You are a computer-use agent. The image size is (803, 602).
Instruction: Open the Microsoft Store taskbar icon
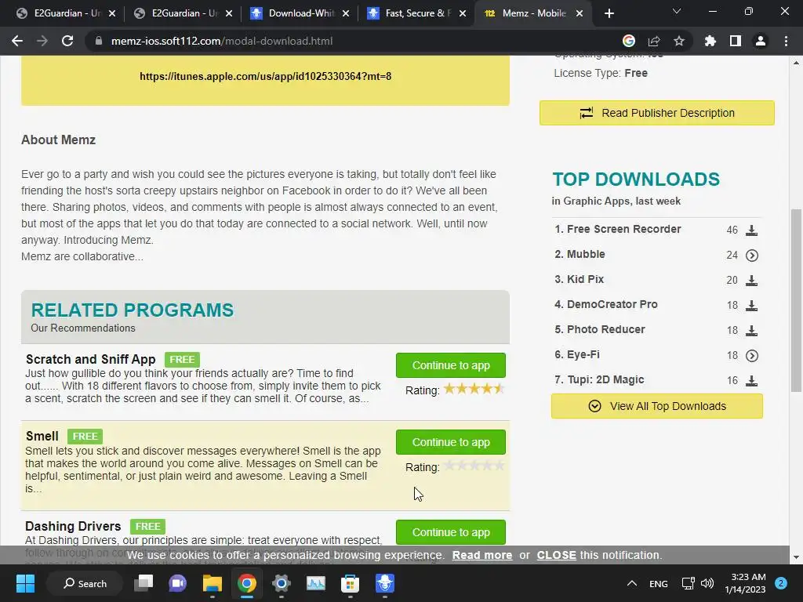coord(351,583)
